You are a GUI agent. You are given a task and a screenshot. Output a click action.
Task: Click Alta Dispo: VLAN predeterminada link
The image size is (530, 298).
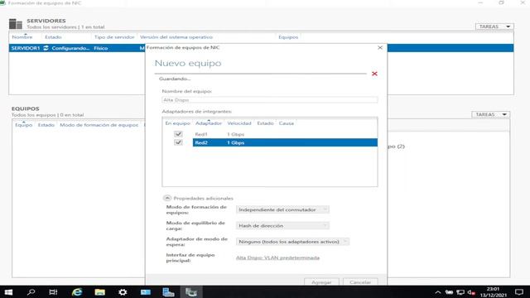pyautogui.click(x=277, y=257)
